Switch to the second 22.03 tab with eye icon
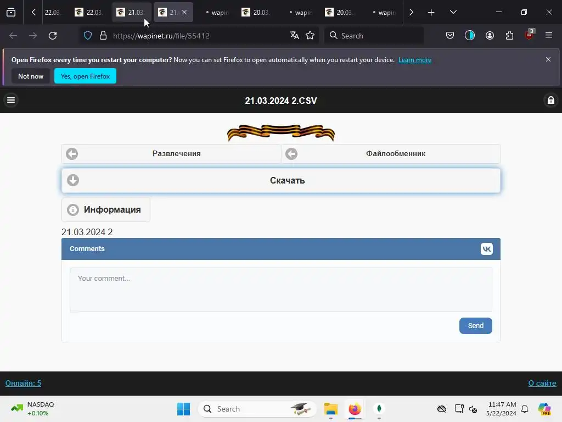 [89, 12]
